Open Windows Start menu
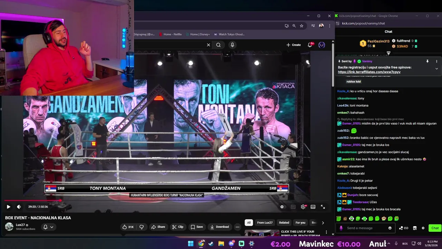The width and height of the screenshot is (442, 249). [x=191, y=243]
